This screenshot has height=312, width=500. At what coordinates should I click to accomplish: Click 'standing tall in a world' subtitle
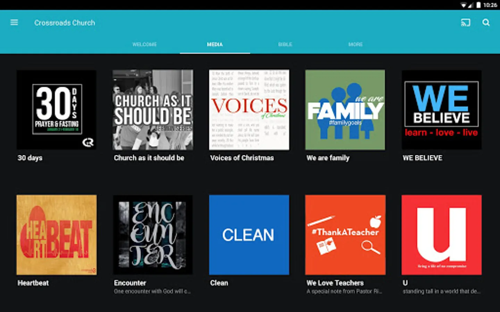[x=442, y=292]
